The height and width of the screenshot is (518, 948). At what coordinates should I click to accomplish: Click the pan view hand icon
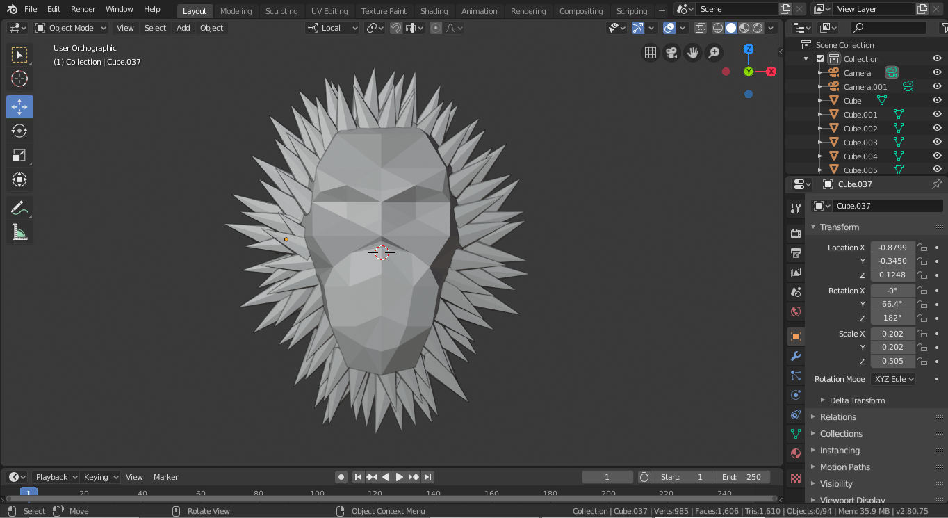[692, 53]
